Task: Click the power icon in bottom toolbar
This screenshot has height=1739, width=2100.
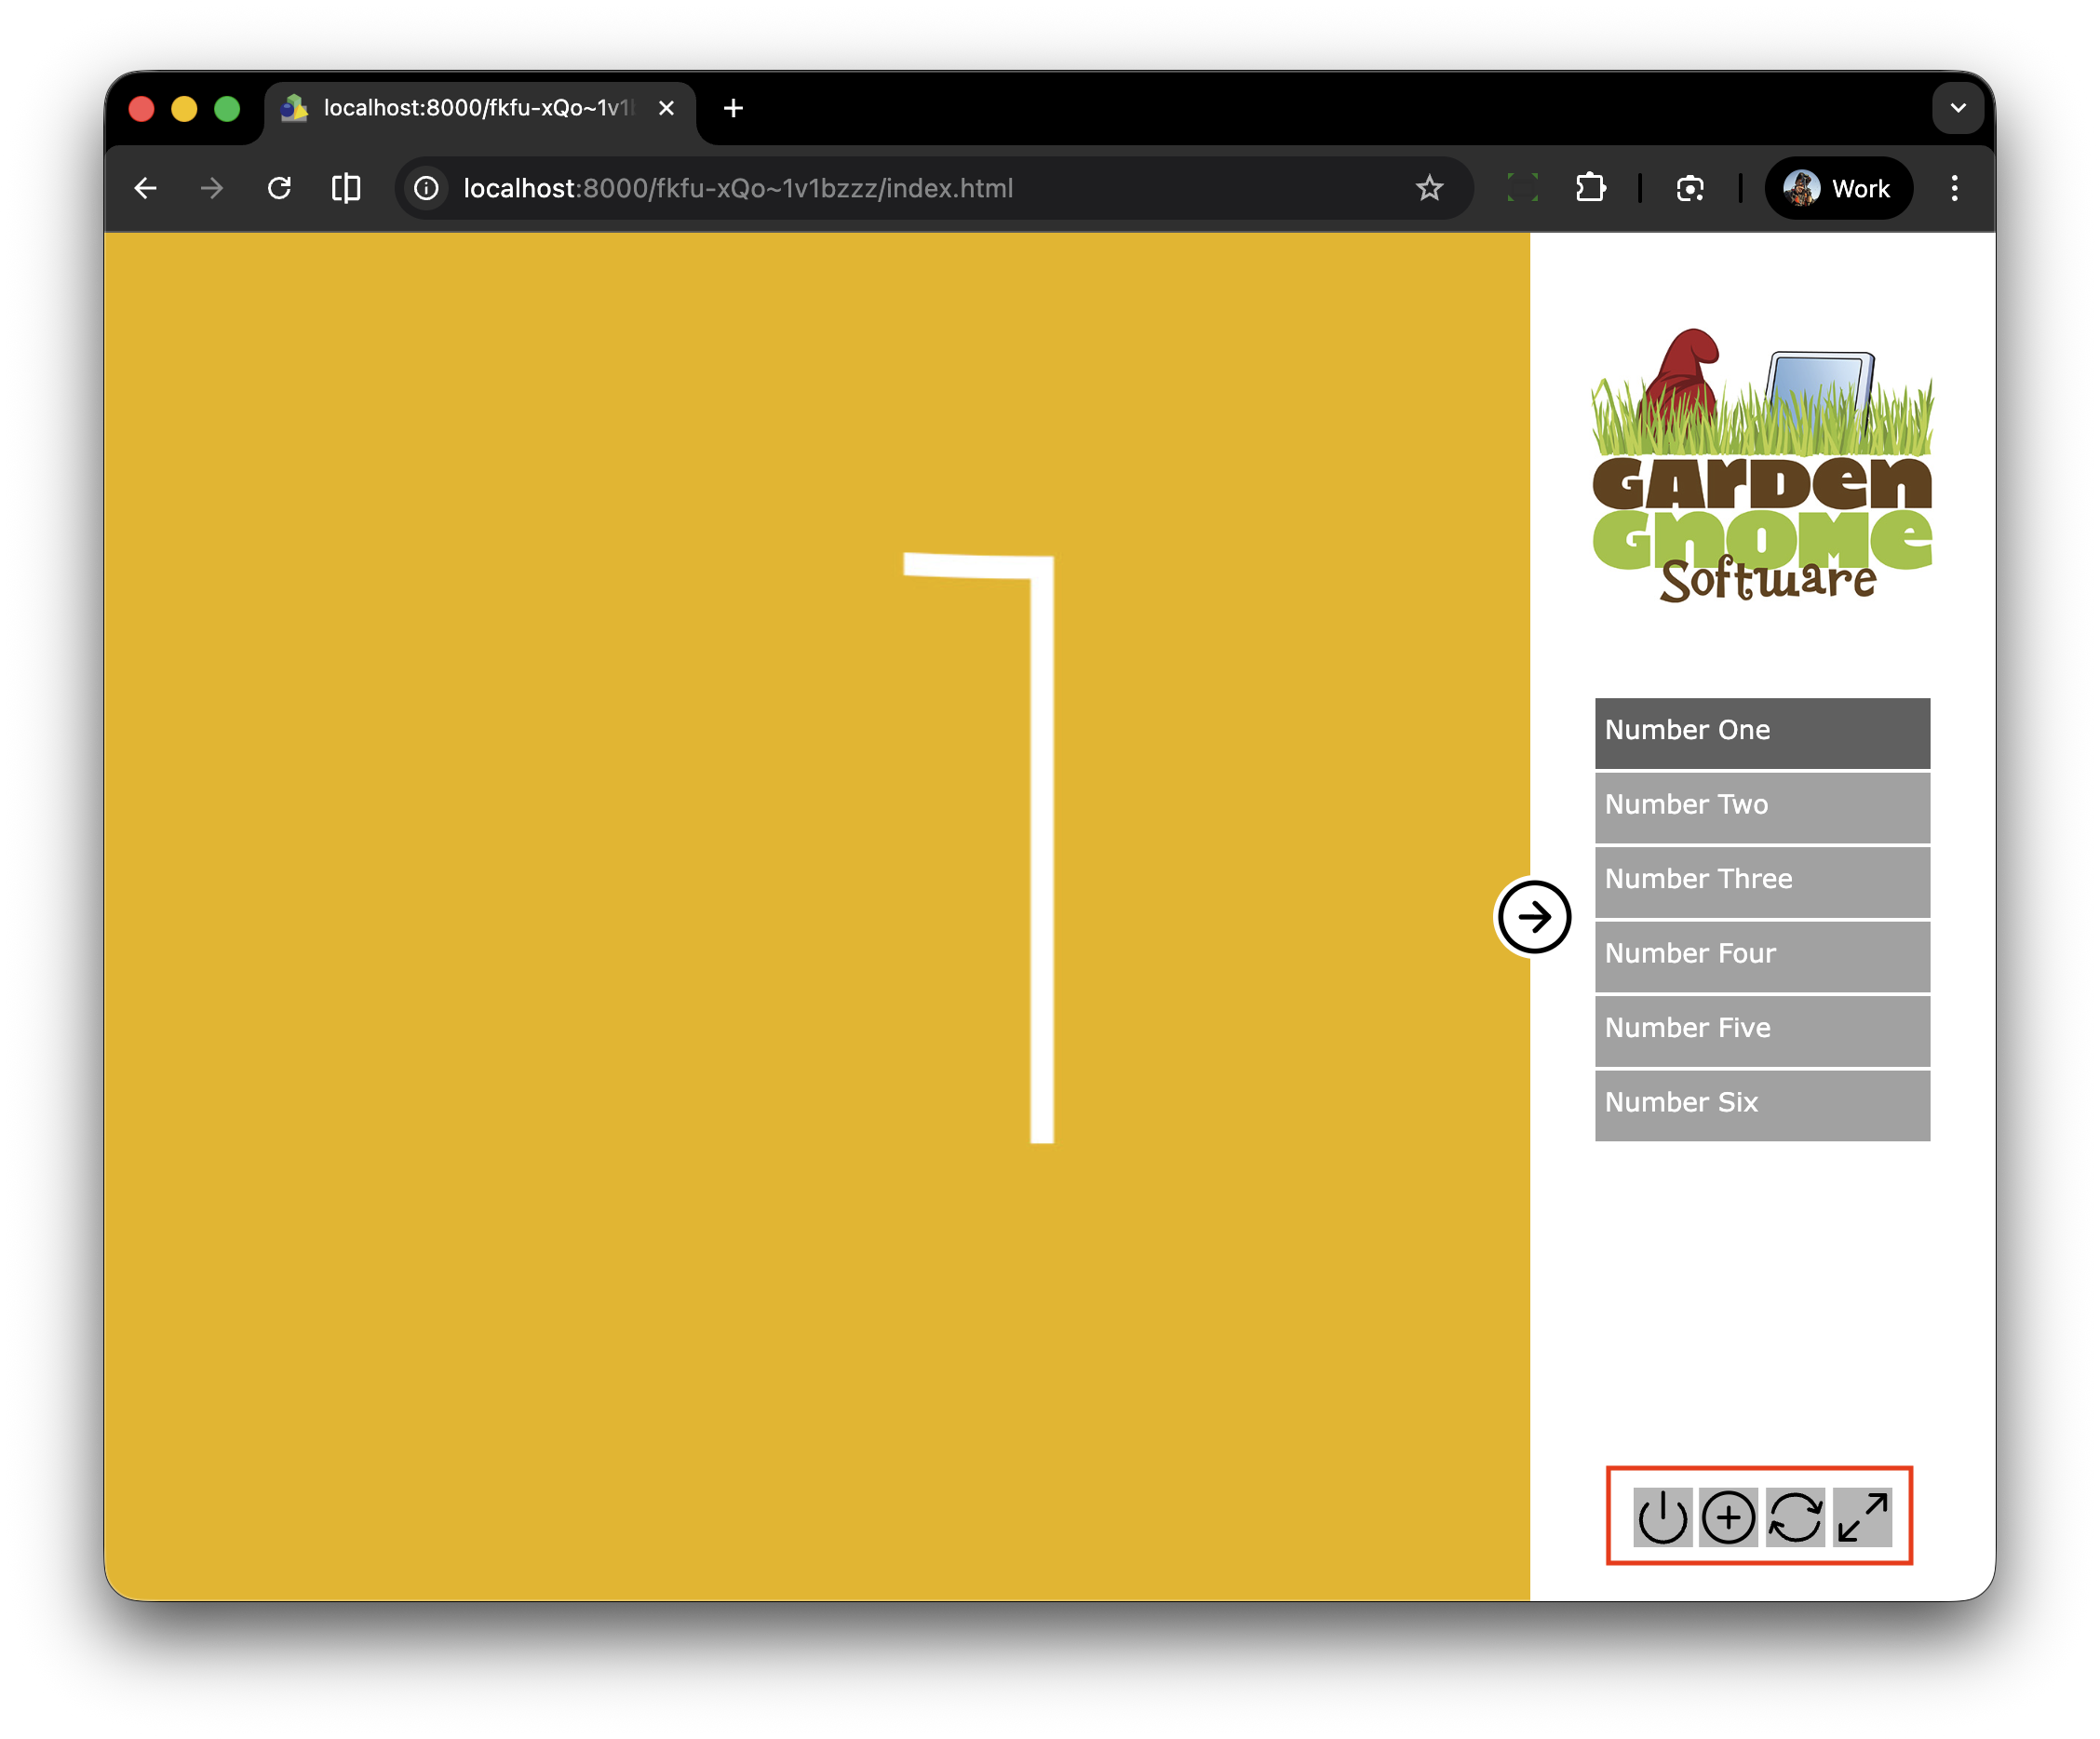Action: click(x=1662, y=1517)
